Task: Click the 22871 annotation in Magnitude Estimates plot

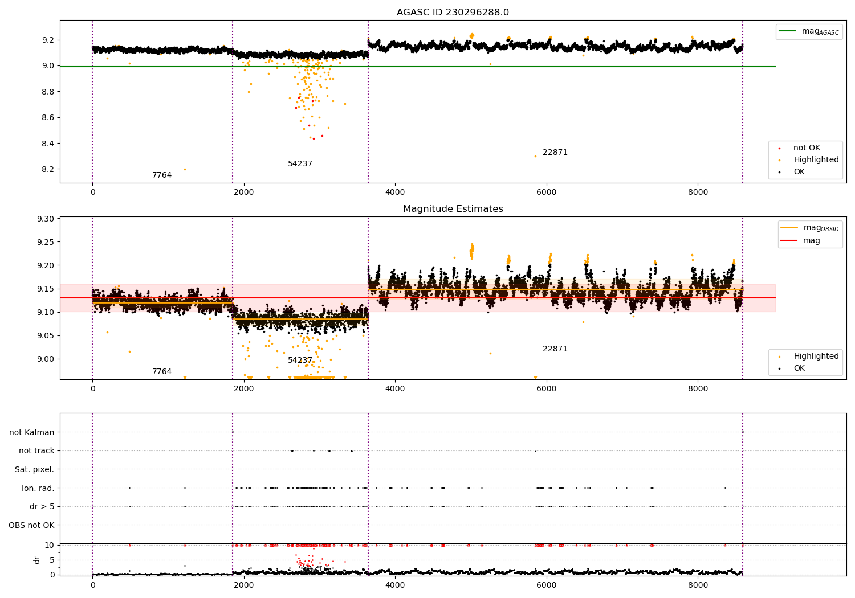Action: tap(555, 349)
